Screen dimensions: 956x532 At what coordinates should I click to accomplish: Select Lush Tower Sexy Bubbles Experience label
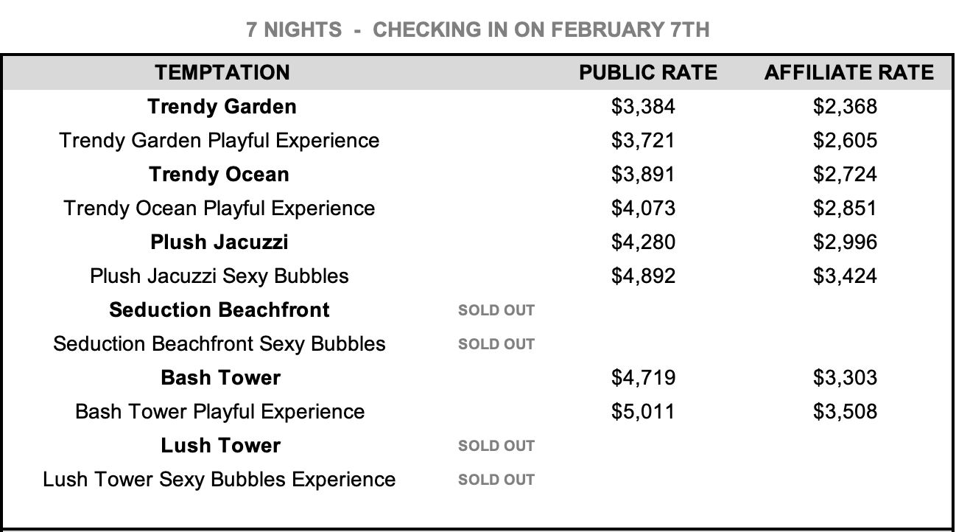click(219, 480)
